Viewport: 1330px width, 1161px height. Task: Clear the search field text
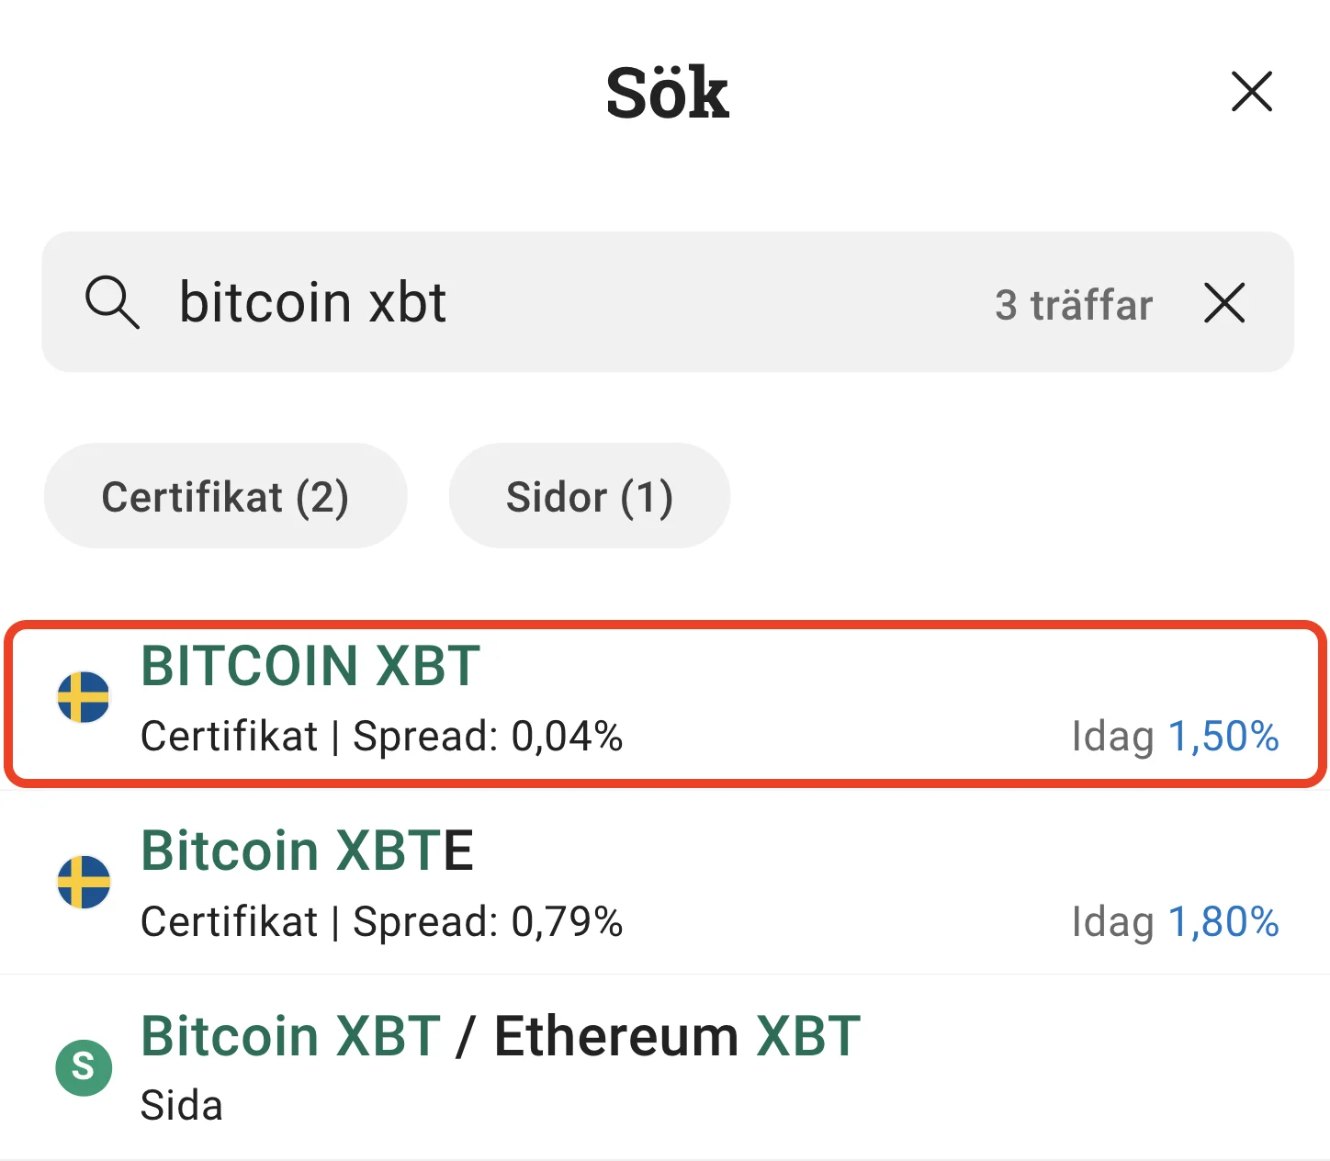tap(1224, 303)
